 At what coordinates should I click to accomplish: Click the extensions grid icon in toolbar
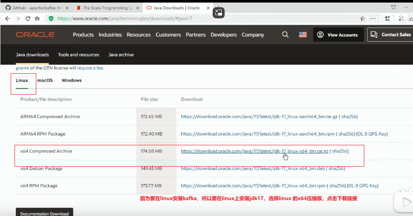coord(387,18)
